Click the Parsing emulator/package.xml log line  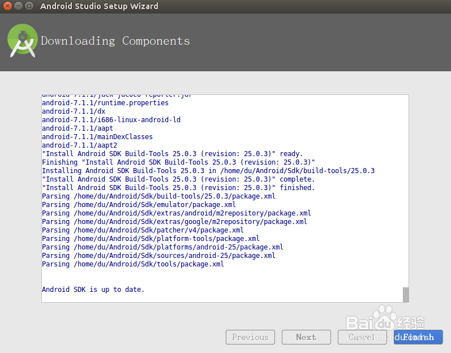click(x=139, y=205)
